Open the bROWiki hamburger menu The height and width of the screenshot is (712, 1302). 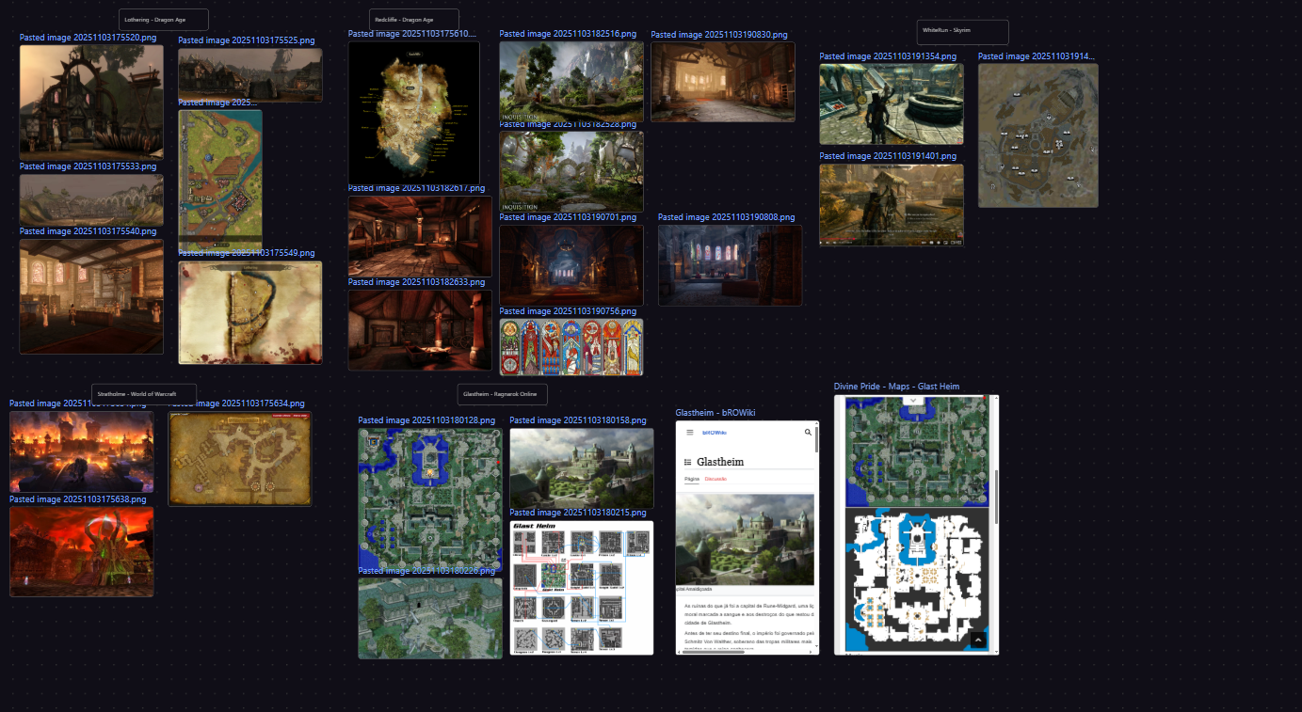(x=689, y=433)
